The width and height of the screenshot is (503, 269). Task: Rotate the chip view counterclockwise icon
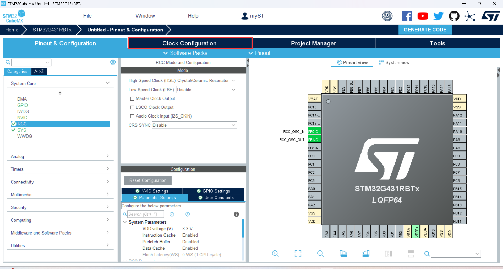coord(366,254)
